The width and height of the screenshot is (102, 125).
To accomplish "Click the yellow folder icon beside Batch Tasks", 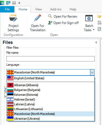I will tap(99, 16).
